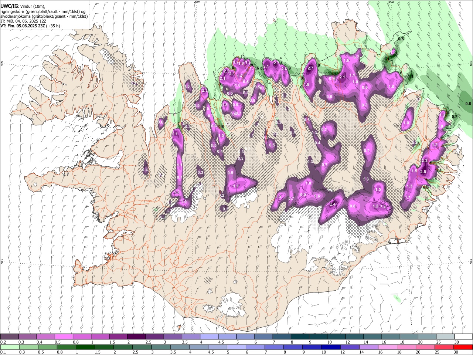Click the '0.1' label on the rain scale
Screen dimensions: 473x355
3,352
